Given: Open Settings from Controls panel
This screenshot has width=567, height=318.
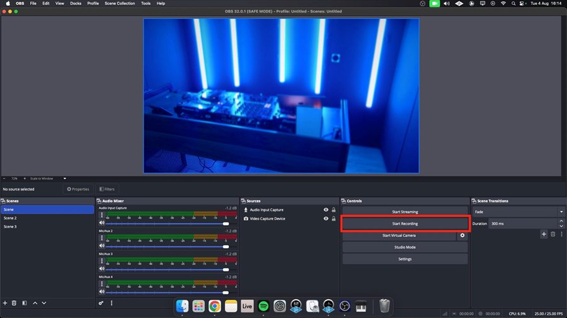Looking at the screenshot, I should point(405,259).
